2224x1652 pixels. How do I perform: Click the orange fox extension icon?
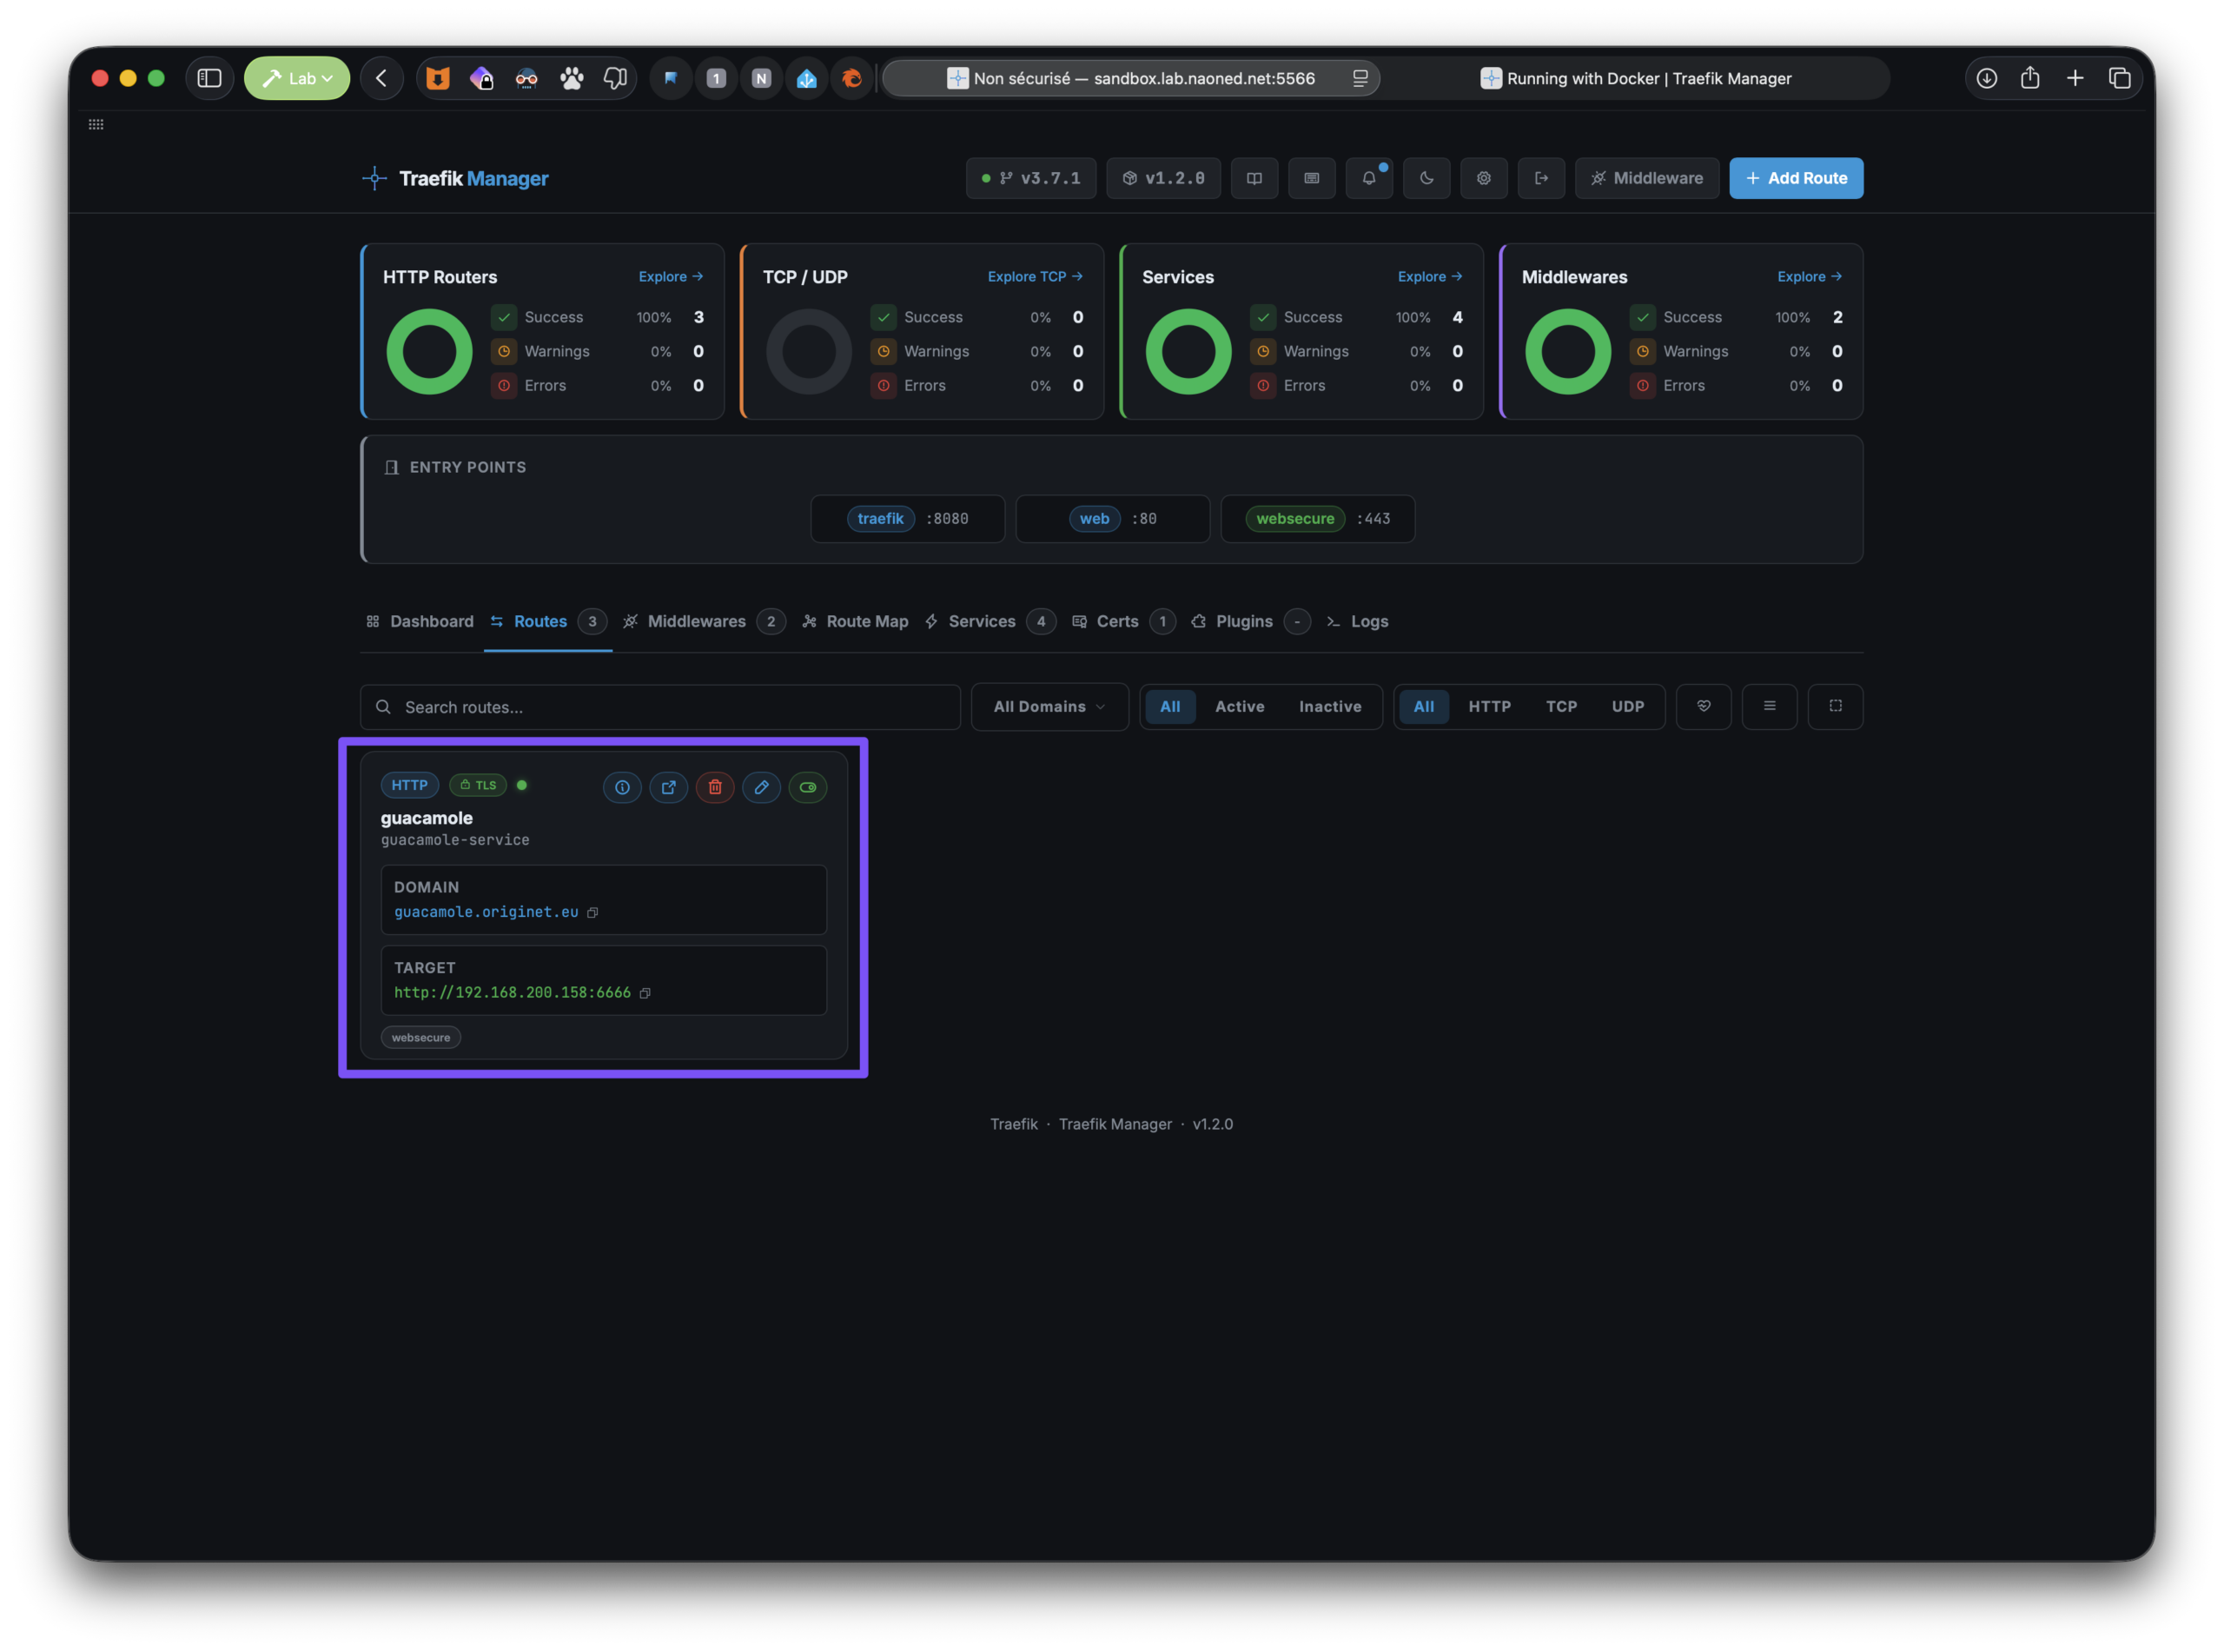point(438,78)
